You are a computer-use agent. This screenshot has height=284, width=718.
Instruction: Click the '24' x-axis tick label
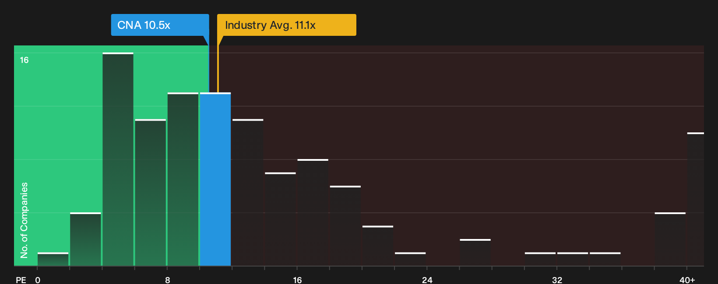[427, 280]
